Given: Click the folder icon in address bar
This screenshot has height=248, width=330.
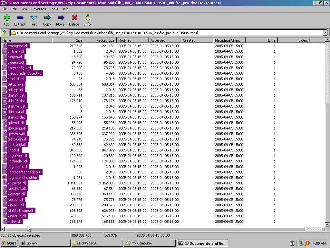Looking at the screenshot, I should pyautogui.click(x=14, y=33).
